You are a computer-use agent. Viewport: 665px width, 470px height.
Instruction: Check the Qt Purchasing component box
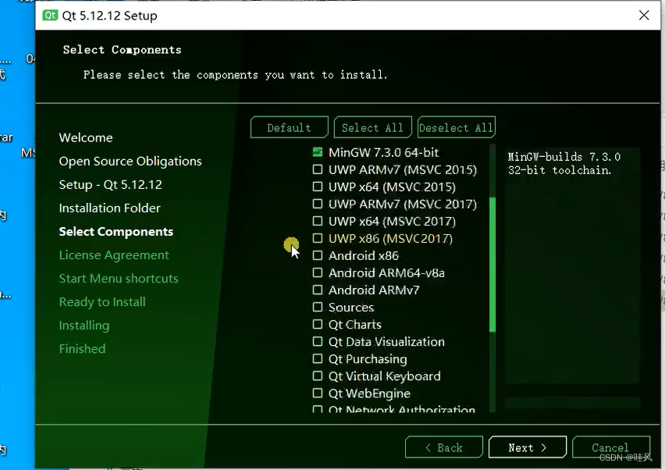[317, 358]
